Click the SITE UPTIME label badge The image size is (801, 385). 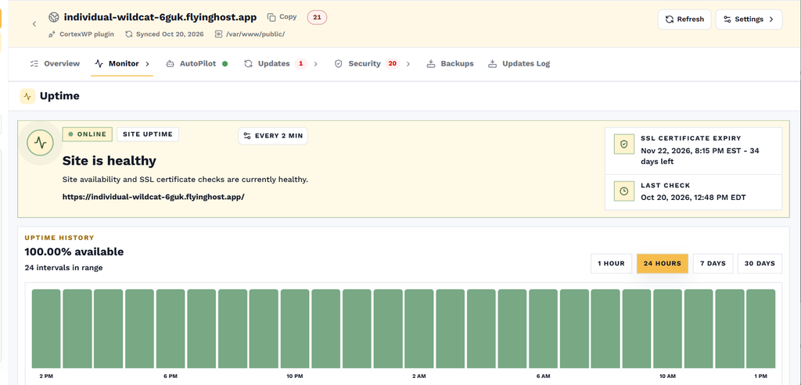point(148,134)
